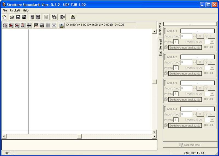Click the ASTA 4 Priorità field
The height and width of the screenshot is (156, 219).
click(176, 120)
